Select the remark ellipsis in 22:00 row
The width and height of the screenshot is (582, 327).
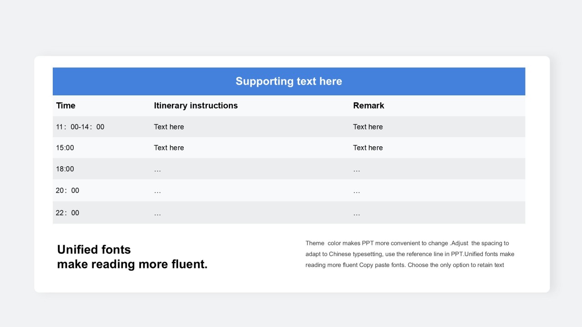point(356,213)
